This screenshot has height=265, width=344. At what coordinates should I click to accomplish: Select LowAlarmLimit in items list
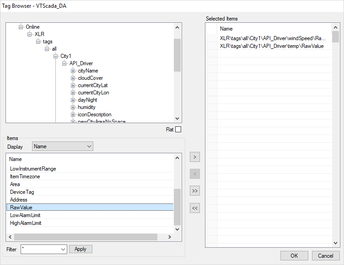(90, 215)
